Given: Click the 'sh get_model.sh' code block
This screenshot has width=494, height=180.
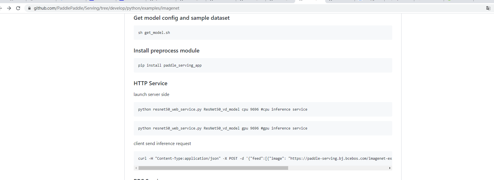Looking at the screenshot, I should [154, 33].
